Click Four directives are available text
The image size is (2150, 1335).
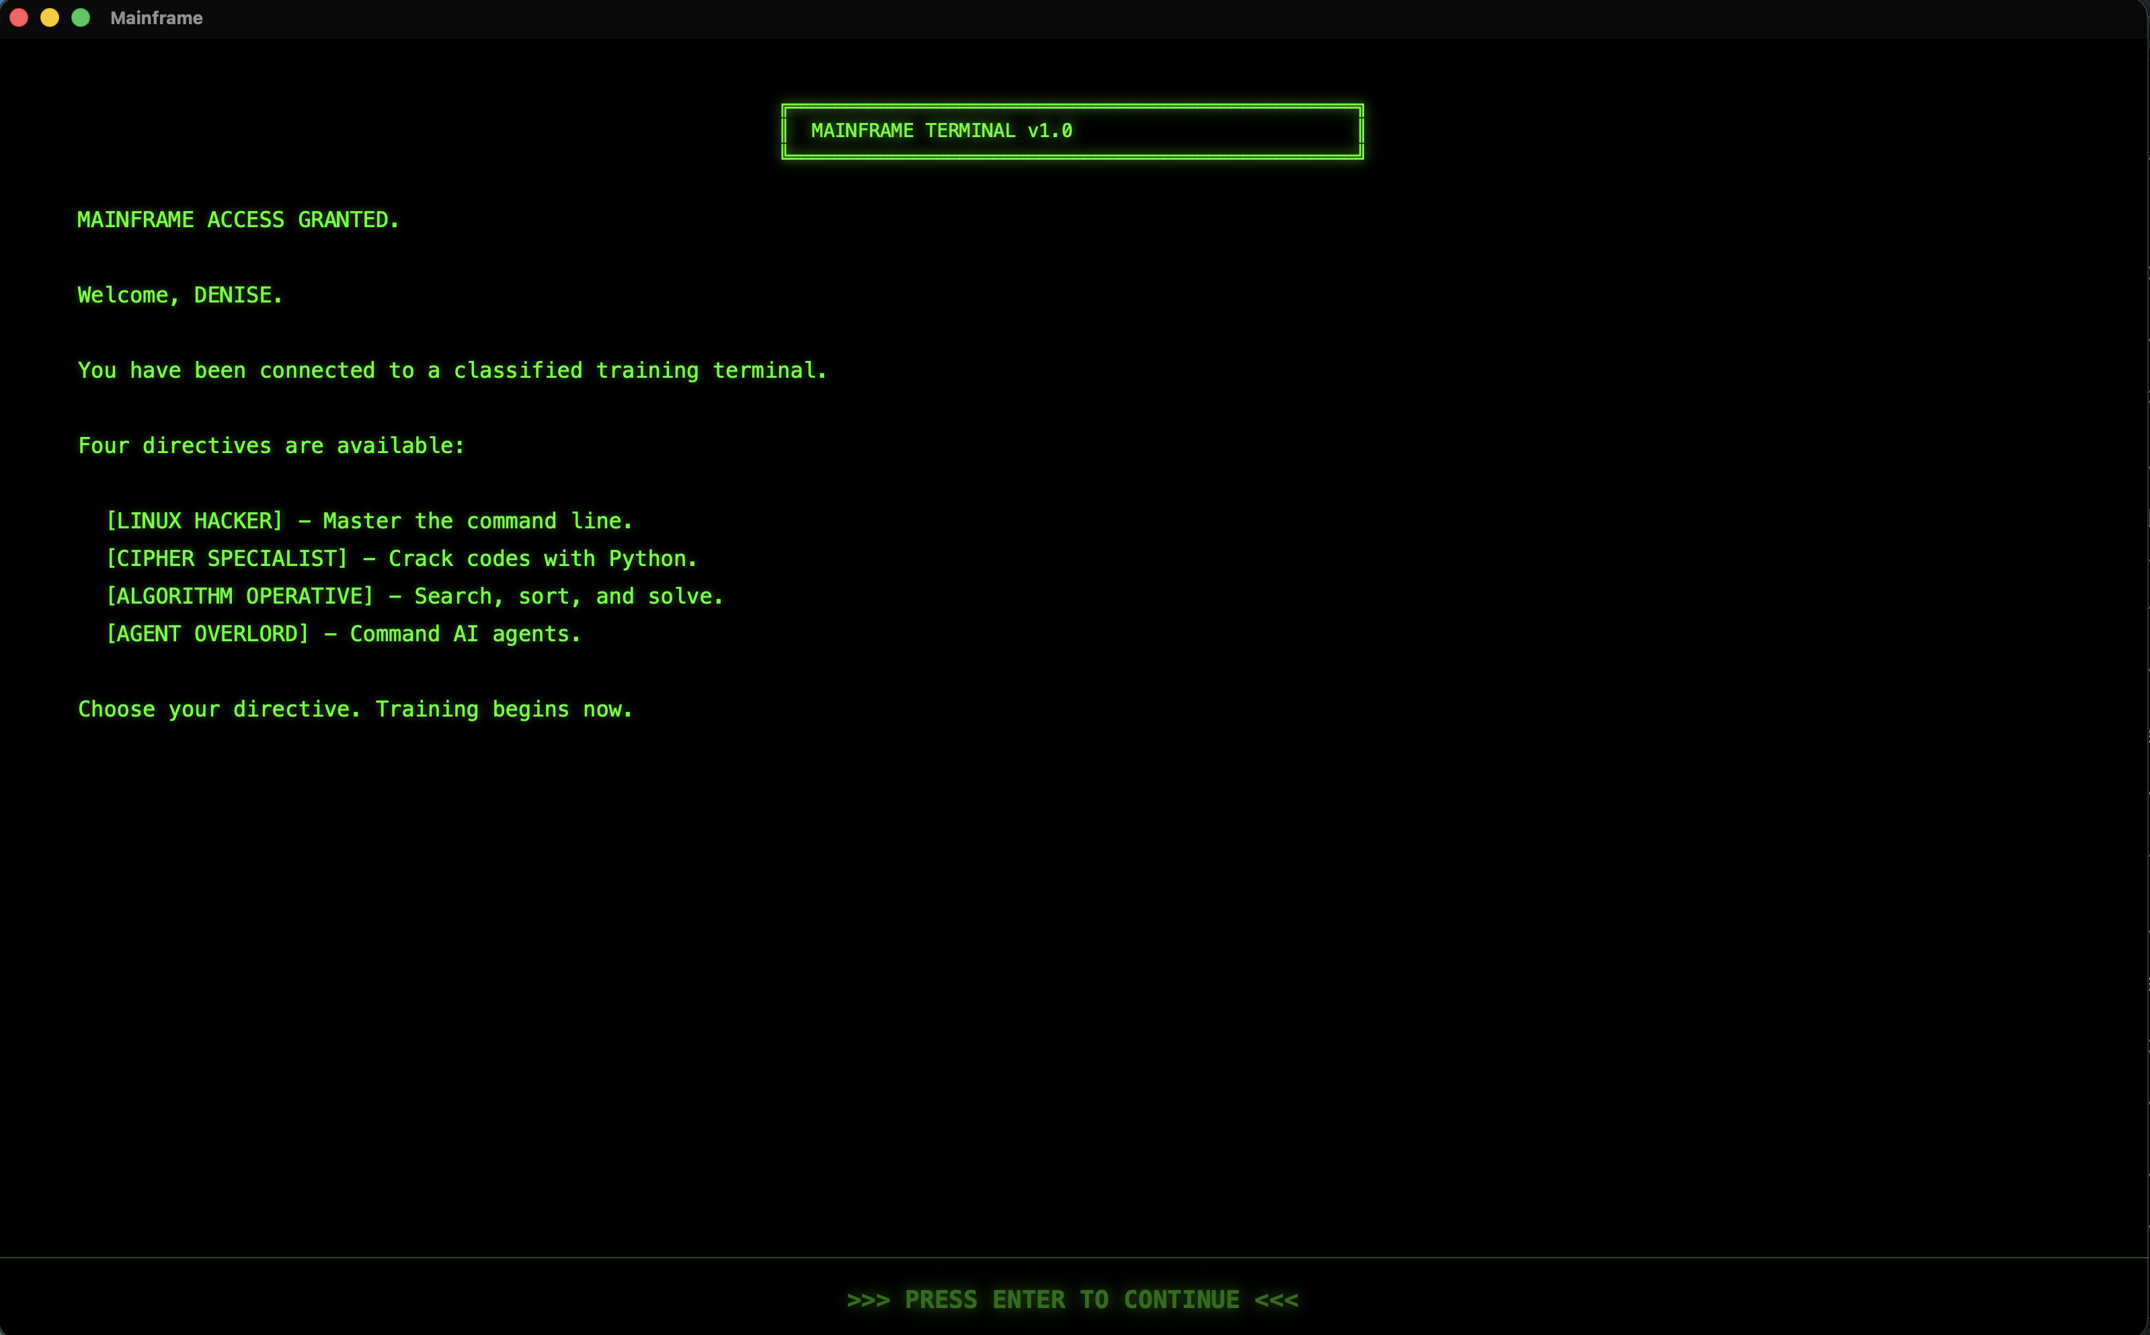271,446
